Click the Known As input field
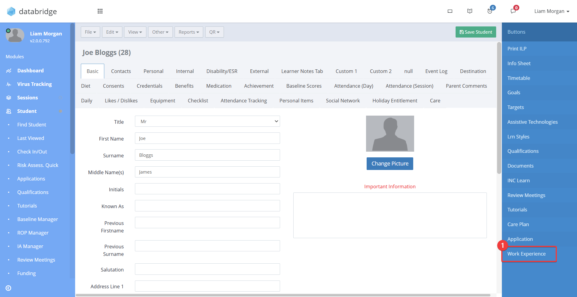577x297 pixels. [207, 206]
